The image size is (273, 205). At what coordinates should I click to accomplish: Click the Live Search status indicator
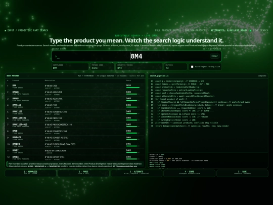click(x=259, y=30)
